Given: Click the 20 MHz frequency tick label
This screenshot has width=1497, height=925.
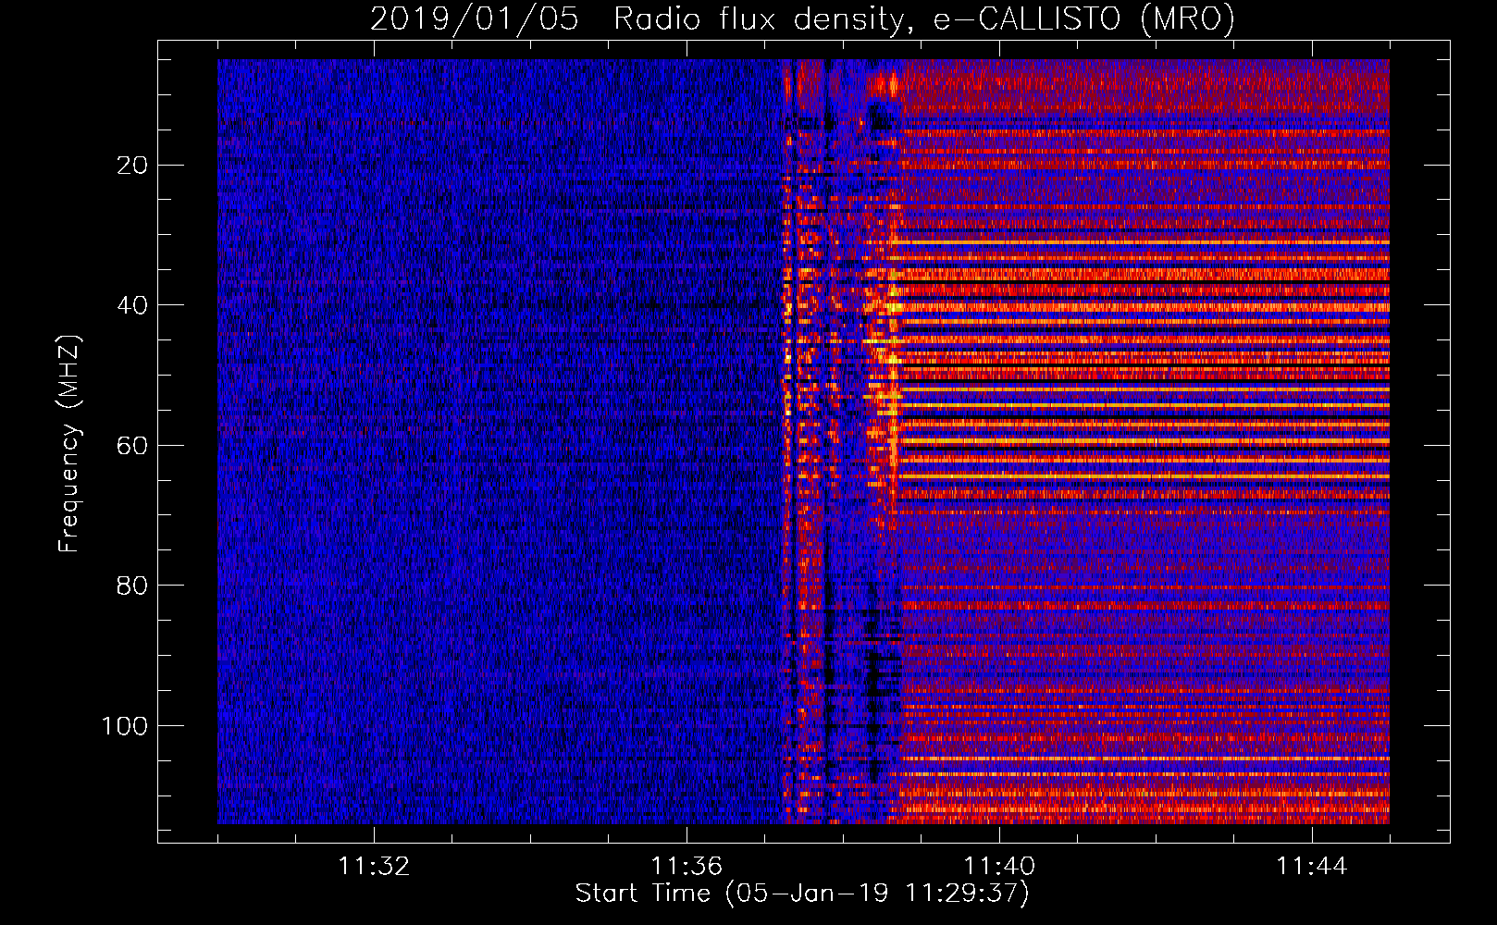Looking at the screenshot, I should 133,166.
